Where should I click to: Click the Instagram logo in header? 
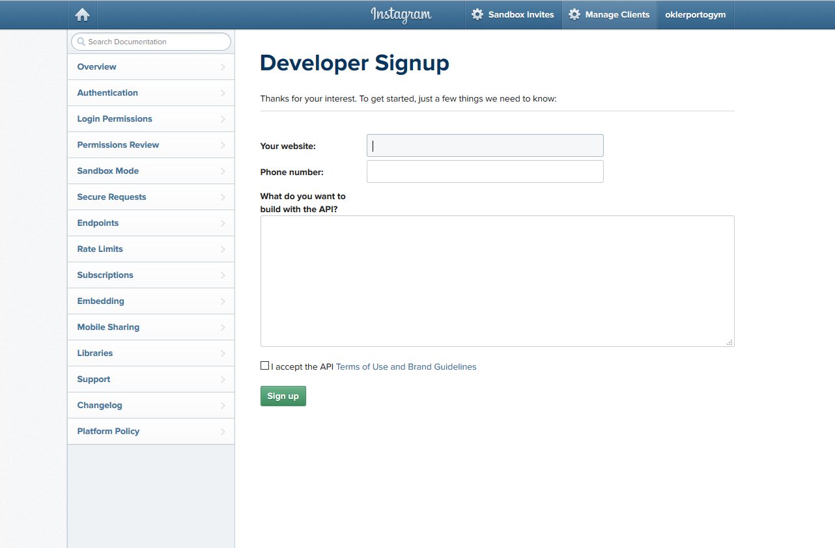[x=401, y=14]
